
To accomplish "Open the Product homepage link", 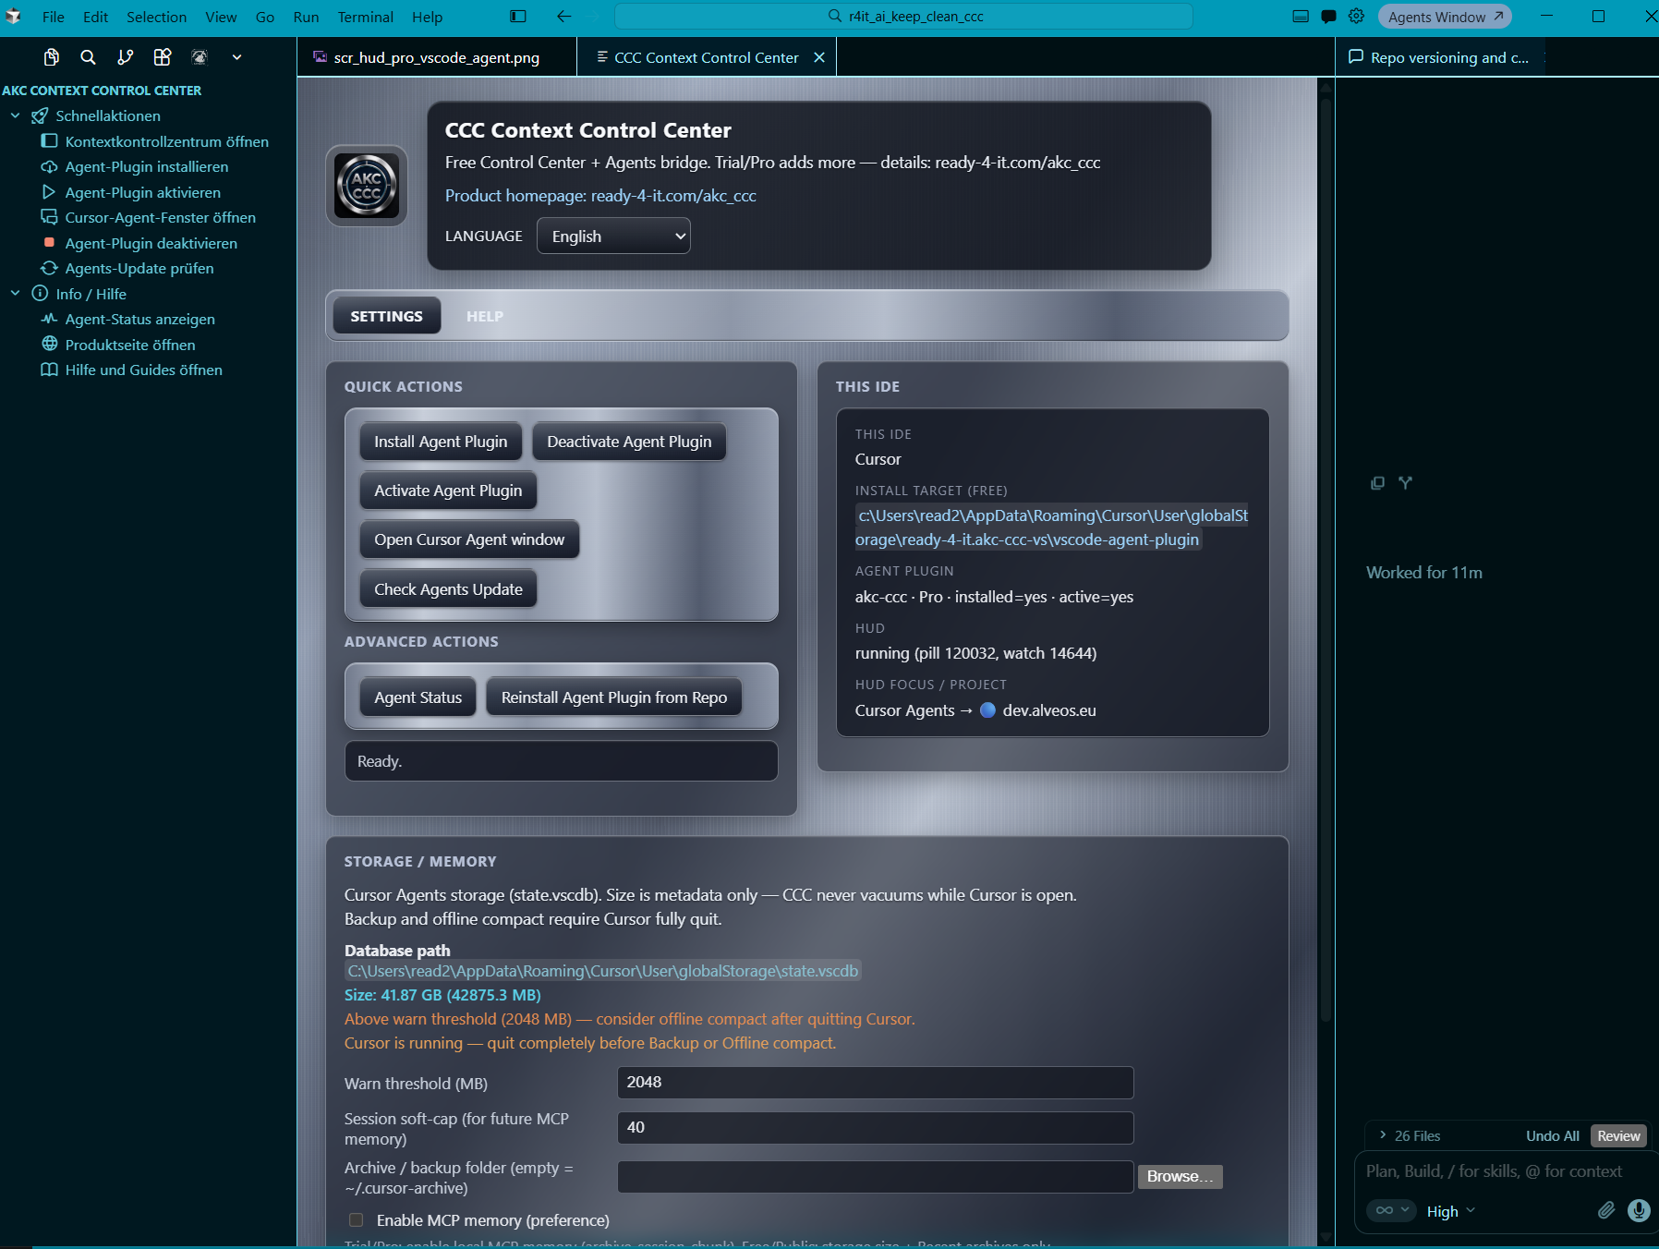I will pos(600,196).
